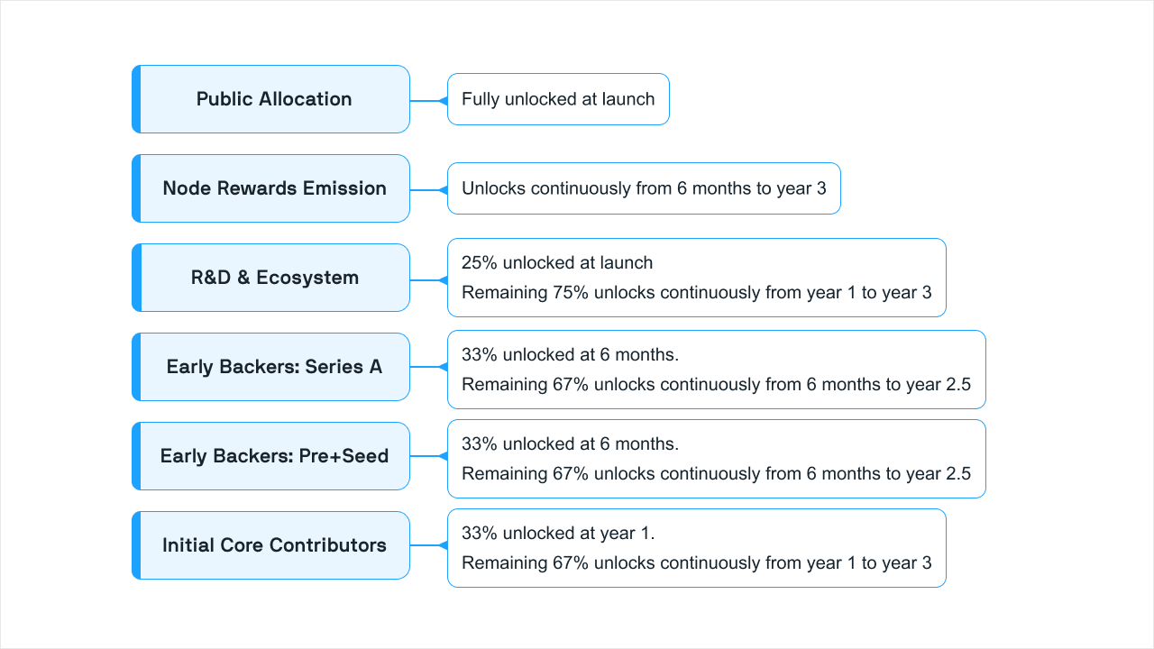The width and height of the screenshot is (1154, 649).
Task: Click the connector arrow beside Node Rewards Emission
Action: 442,189
